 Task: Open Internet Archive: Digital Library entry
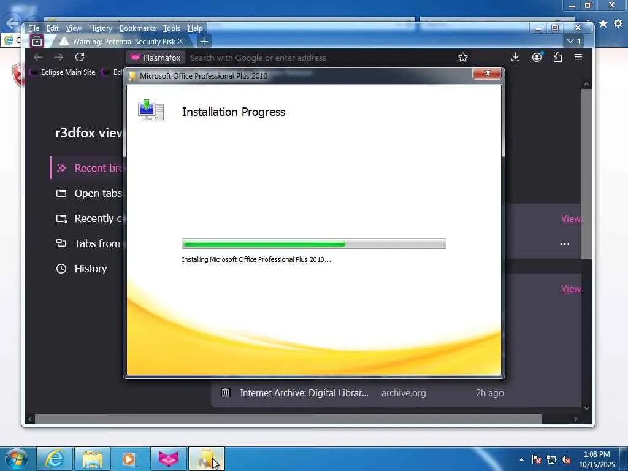(304, 393)
